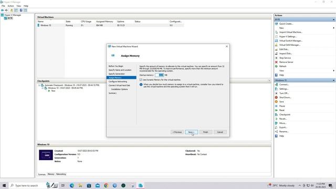Image resolution: width=336 pixels, height=189 pixels.
Task: Click Revert icon in Actions
Action: 277,119
